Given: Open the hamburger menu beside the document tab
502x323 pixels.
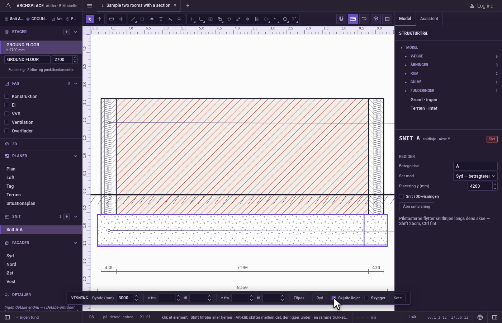Looking at the screenshot, I should pyautogui.click(x=90, y=6).
